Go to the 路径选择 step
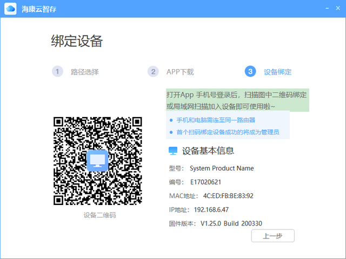Viewport: 346px width, 259px height. tap(85, 72)
